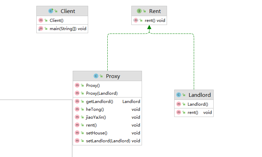The width and height of the screenshot is (262, 157).
Task: Click the method icon beside heTong()
Action: [77, 109]
